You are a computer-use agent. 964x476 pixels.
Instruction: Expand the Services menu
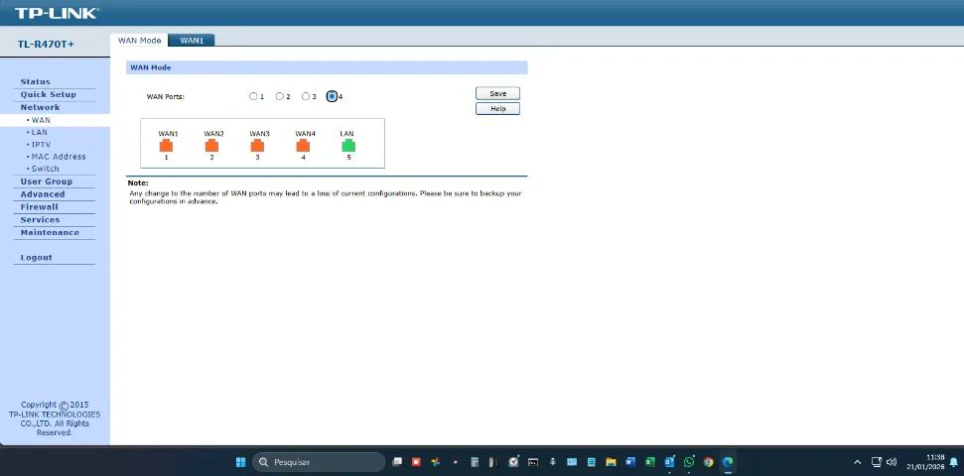40,220
